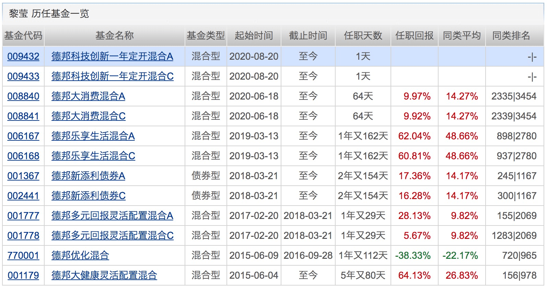Open fund code link 001777
The height and width of the screenshot is (289, 547).
tap(23, 216)
